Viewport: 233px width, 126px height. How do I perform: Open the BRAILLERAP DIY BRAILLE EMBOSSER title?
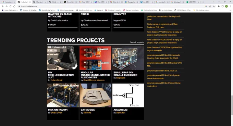(x=125, y=74)
